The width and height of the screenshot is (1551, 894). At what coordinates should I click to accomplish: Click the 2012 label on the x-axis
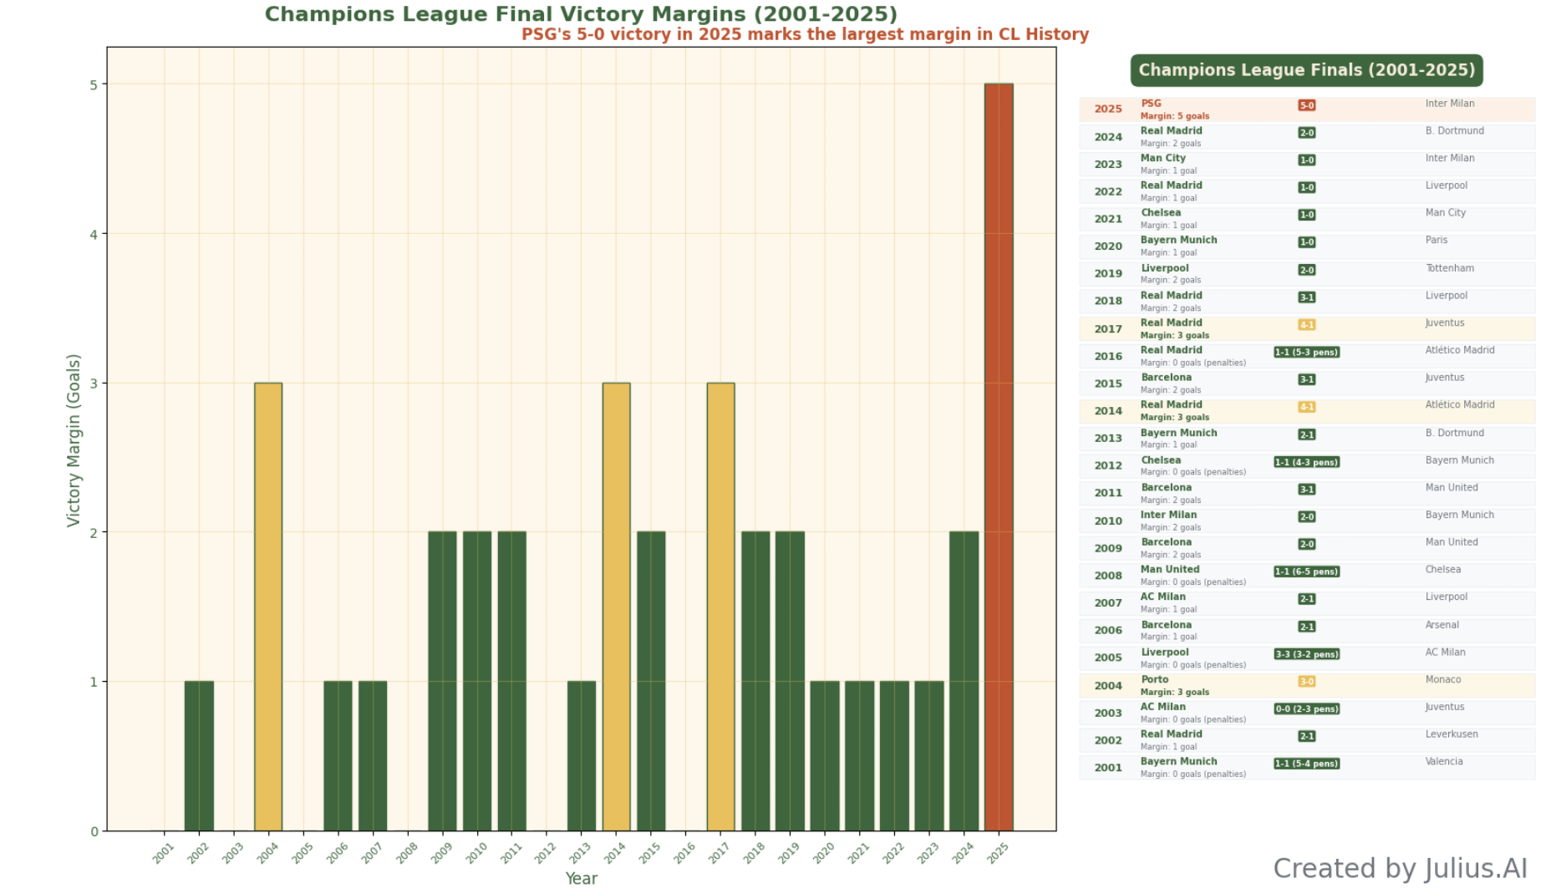tap(545, 852)
